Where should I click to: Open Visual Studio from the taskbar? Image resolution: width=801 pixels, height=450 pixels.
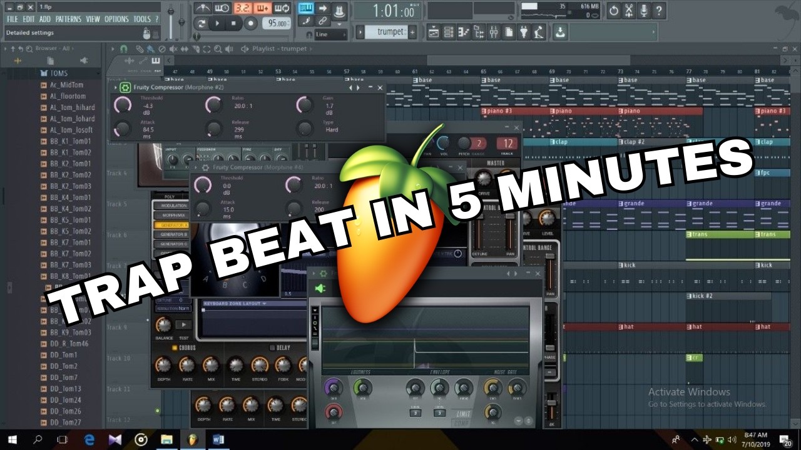pyautogui.click(x=115, y=439)
